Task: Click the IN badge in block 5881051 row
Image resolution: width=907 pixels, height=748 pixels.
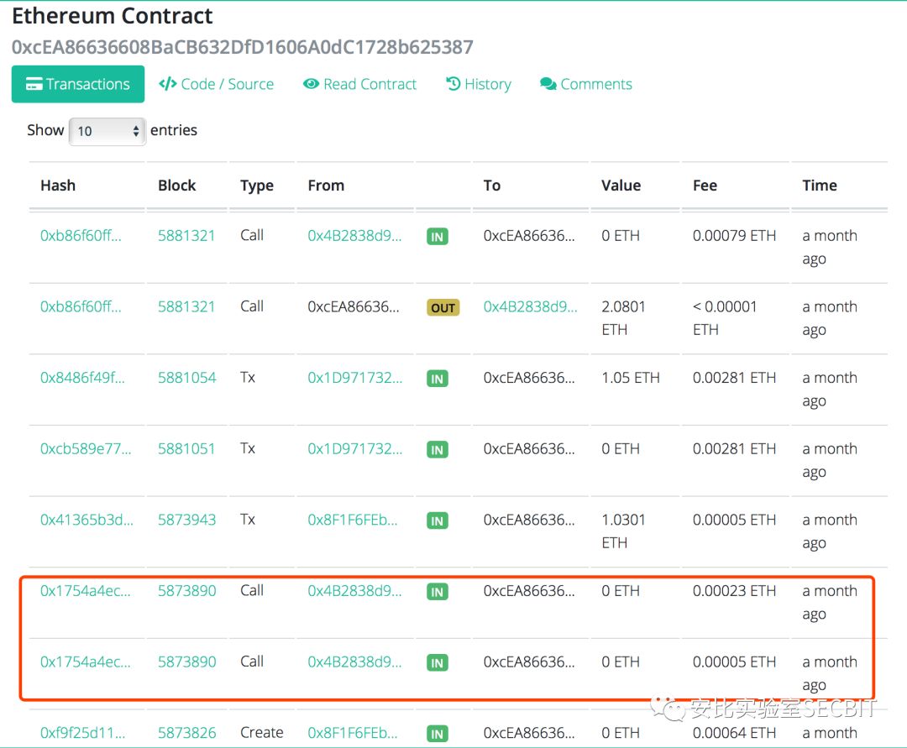Action: [438, 450]
